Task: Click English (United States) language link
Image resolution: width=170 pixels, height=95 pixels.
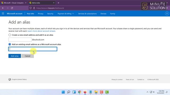Action: click(19, 79)
